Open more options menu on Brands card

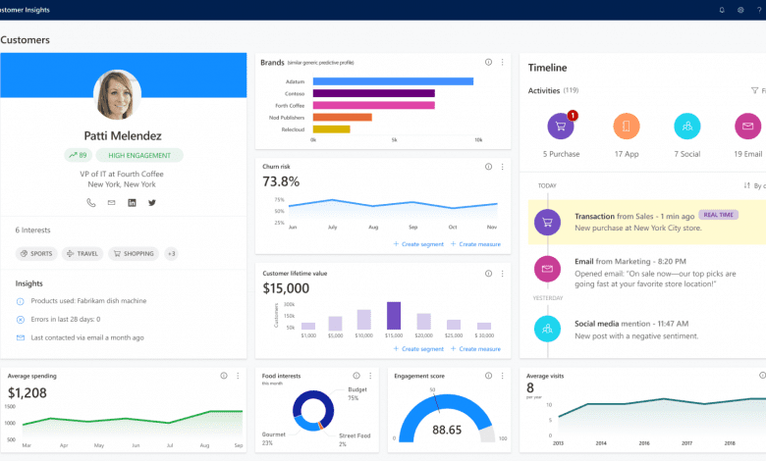(x=502, y=63)
